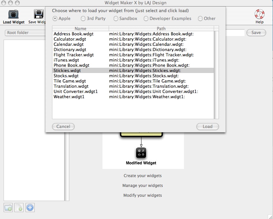
Task: Click the 'Modify your widgets' text
Action: 143,195
